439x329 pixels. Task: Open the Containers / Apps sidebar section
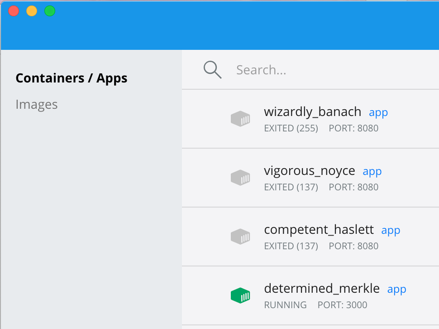[x=72, y=78]
